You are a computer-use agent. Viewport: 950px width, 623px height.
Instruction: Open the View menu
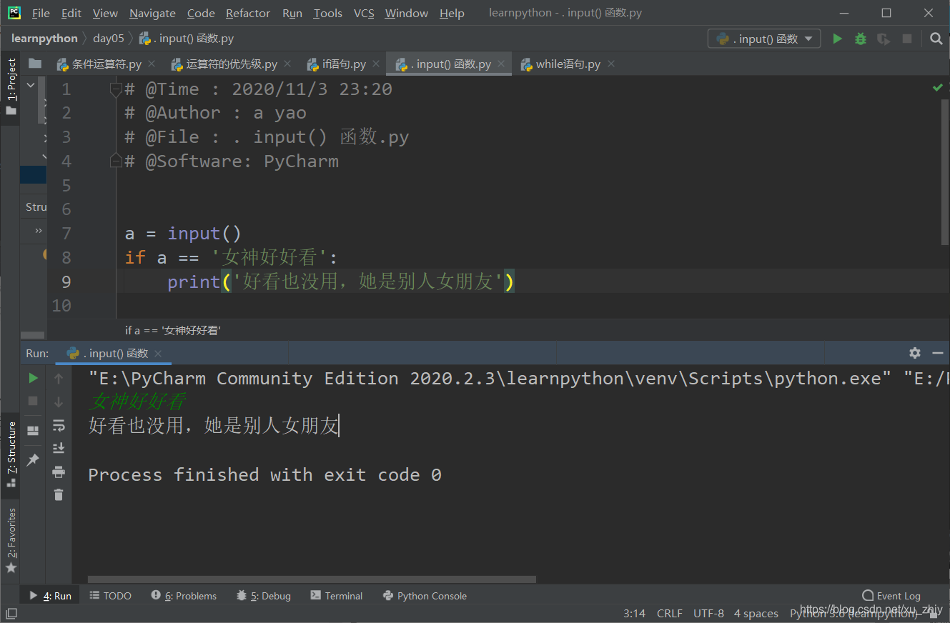(105, 13)
